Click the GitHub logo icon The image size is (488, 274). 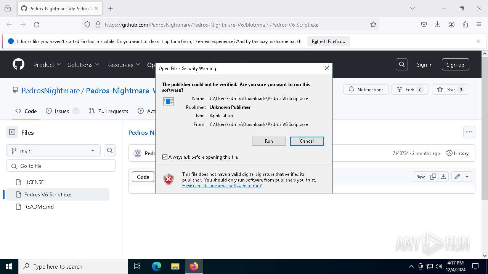click(x=19, y=64)
